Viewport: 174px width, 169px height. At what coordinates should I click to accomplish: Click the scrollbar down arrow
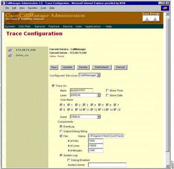[167, 166]
